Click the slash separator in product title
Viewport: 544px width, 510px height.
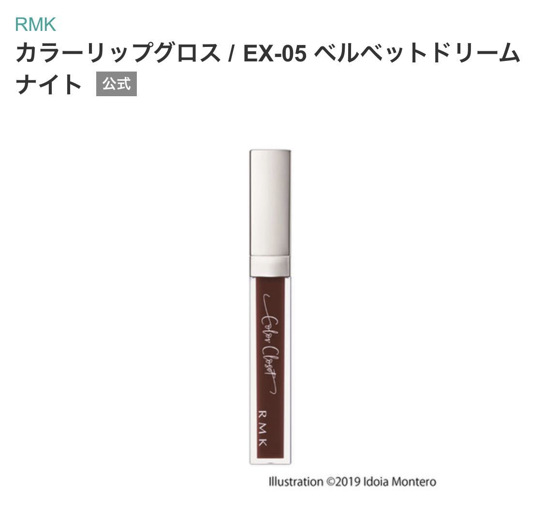click(x=231, y=54)
